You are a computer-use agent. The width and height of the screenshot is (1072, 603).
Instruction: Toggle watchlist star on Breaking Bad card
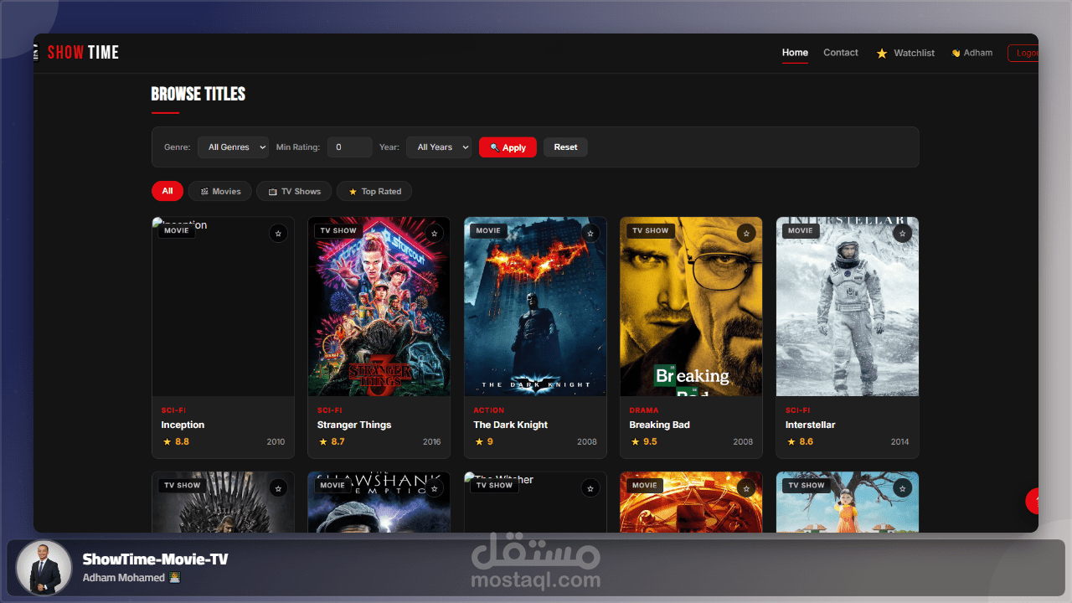pos(746,233)
